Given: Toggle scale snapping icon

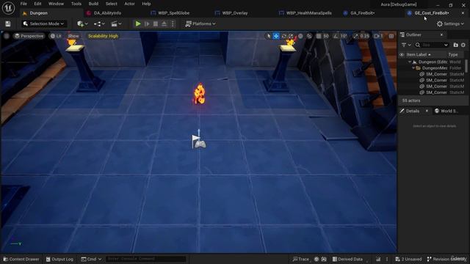Looking at the screenshot, I should coord(355,36).
